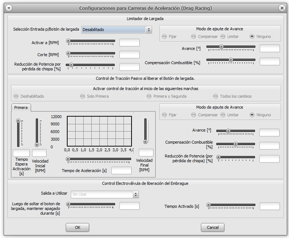Click the Velocidad Inicial input field
Viewport: 289px width, 238px height.
(x=39, y=153)
